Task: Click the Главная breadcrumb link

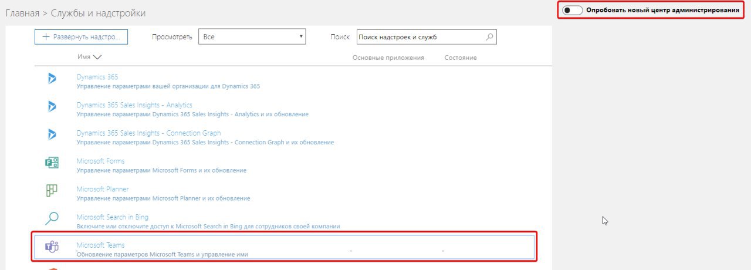Action: (22, 13)
